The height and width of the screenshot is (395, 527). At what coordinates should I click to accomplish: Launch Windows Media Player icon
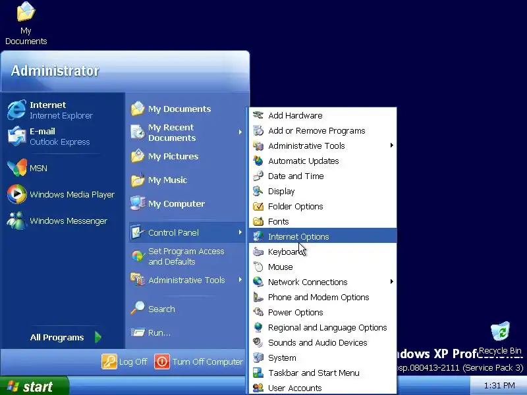point(17,194)
